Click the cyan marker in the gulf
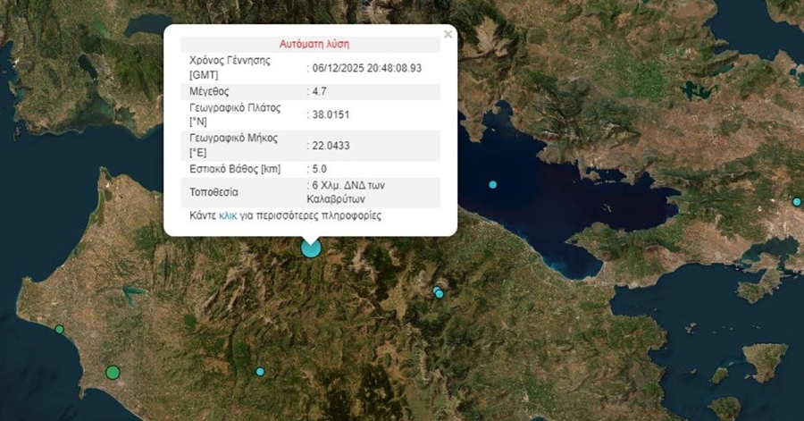 (x=492, y=185)
